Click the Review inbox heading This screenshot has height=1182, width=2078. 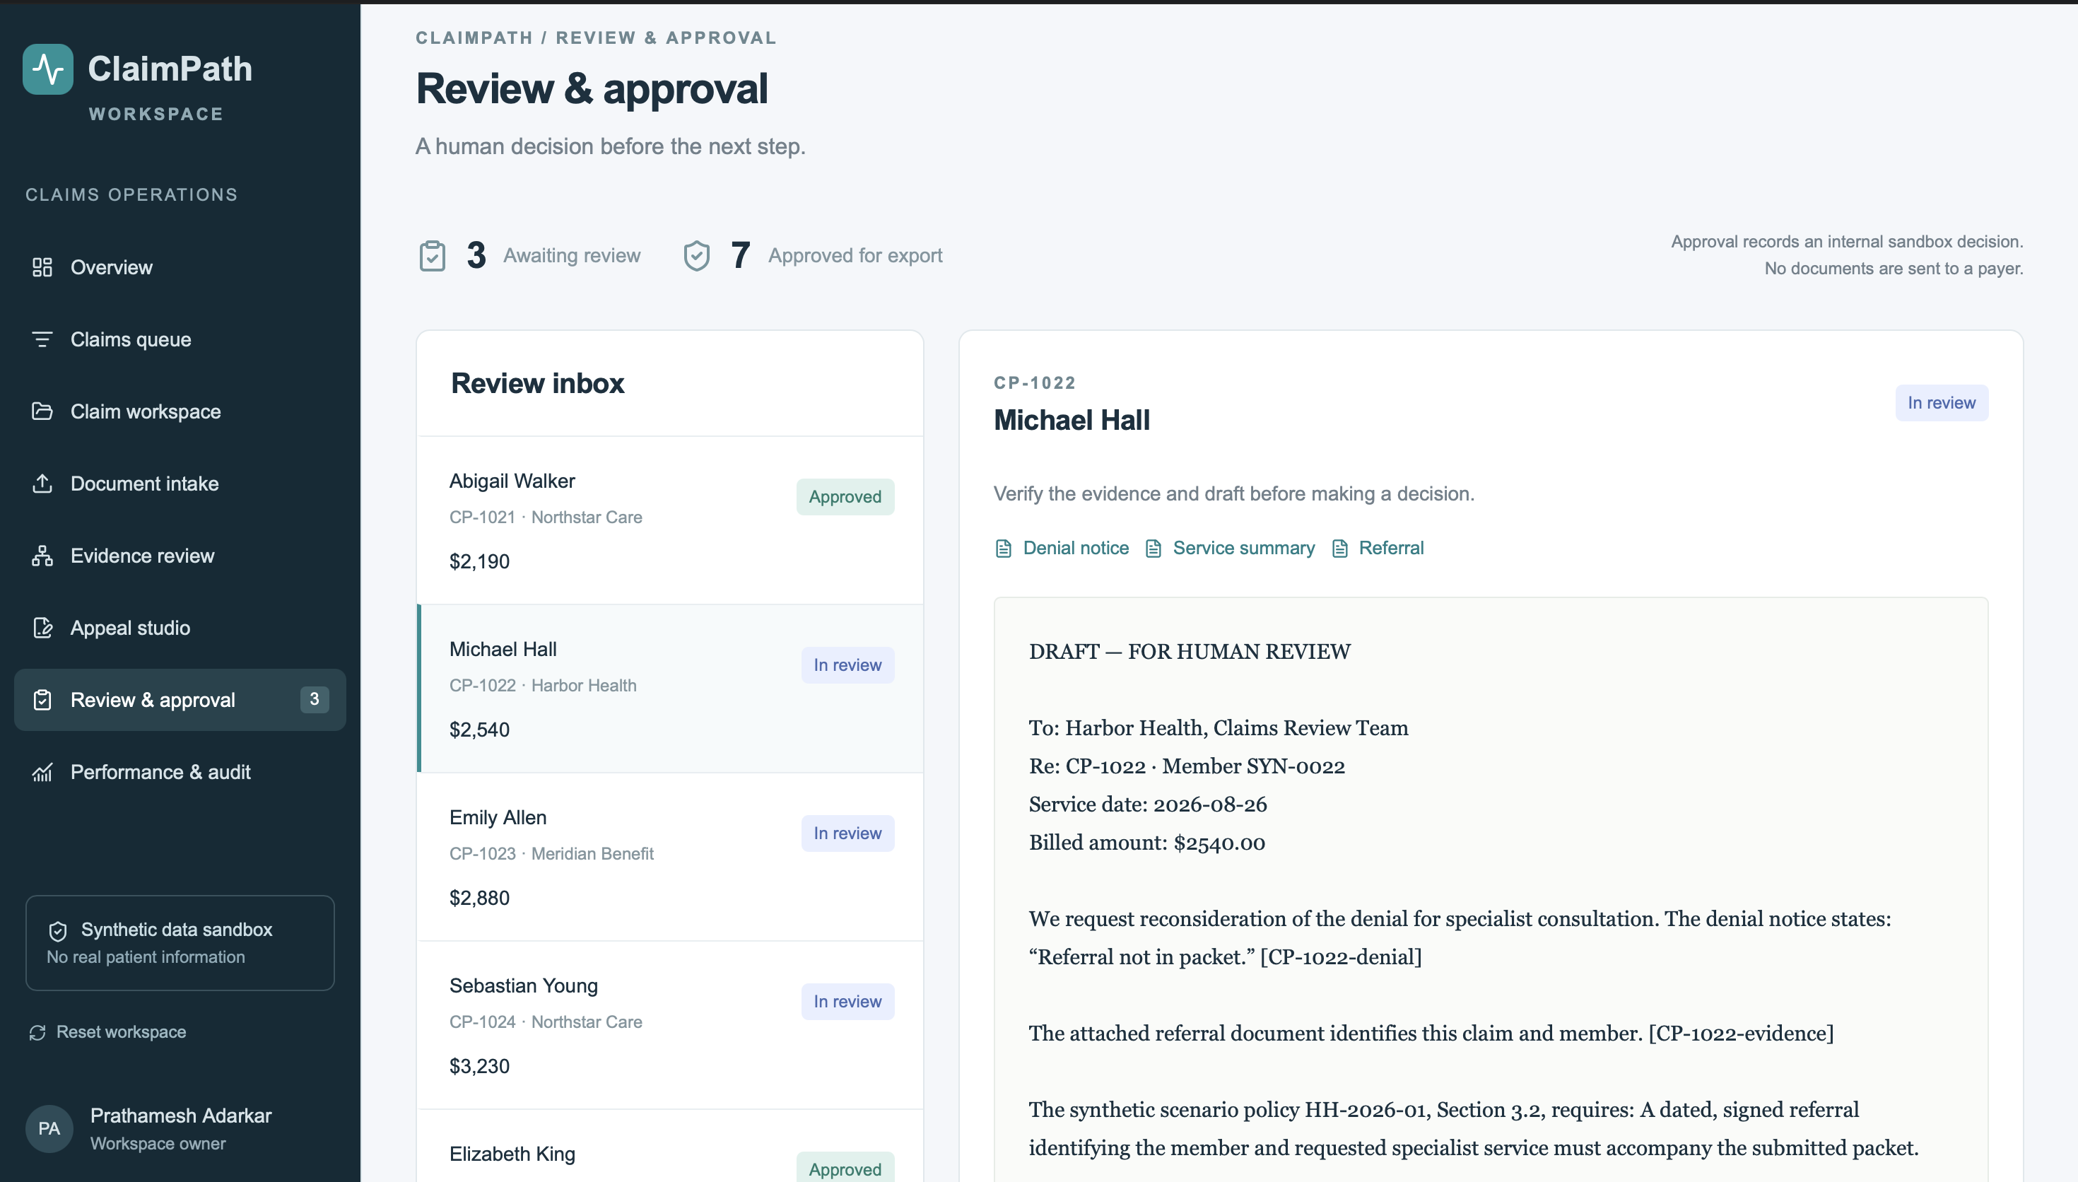(537, 383)
